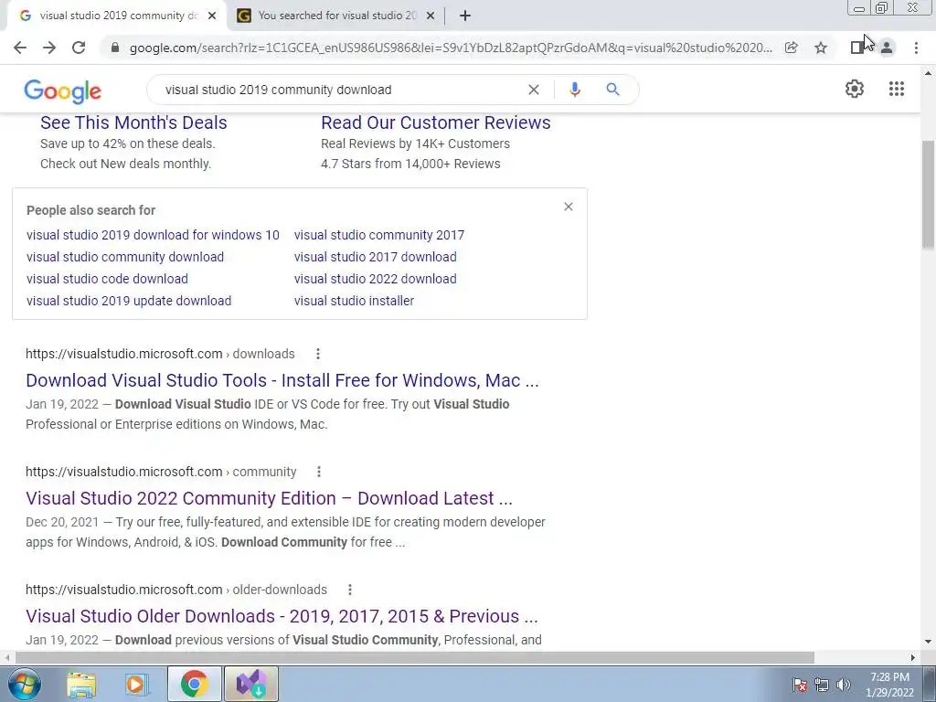Image resolution: width=936 pixels, height=702 pixels.
Task: Dismiss People also search for box
Action: tap(569, 207)
